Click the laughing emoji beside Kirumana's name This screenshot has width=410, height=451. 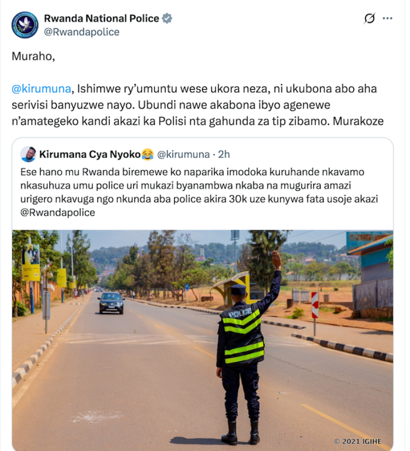(148, 154)
